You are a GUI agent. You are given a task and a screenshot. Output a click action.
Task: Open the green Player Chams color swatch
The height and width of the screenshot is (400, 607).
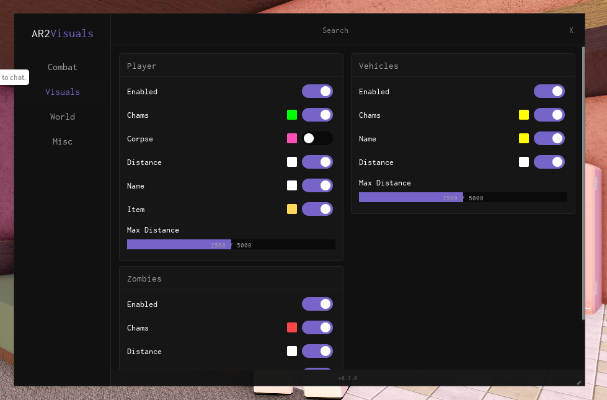[x=292, y=115]
